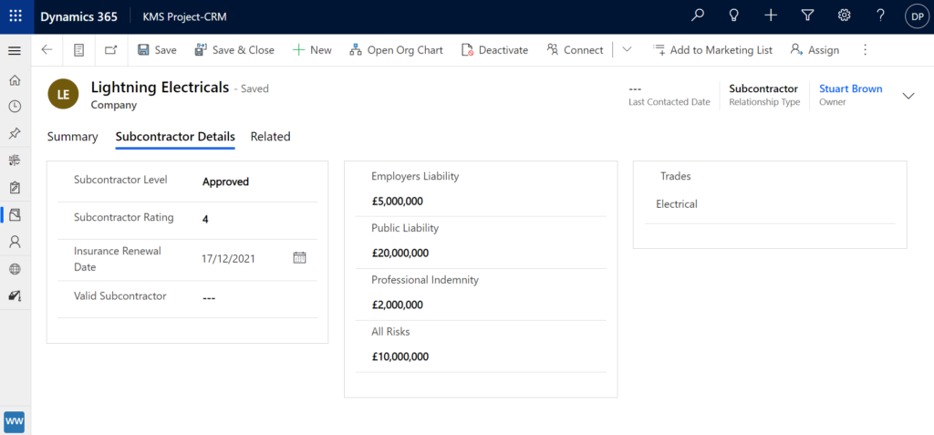Click the signpost icon in sidebar

pyautogui.click(x=15, y=161)
